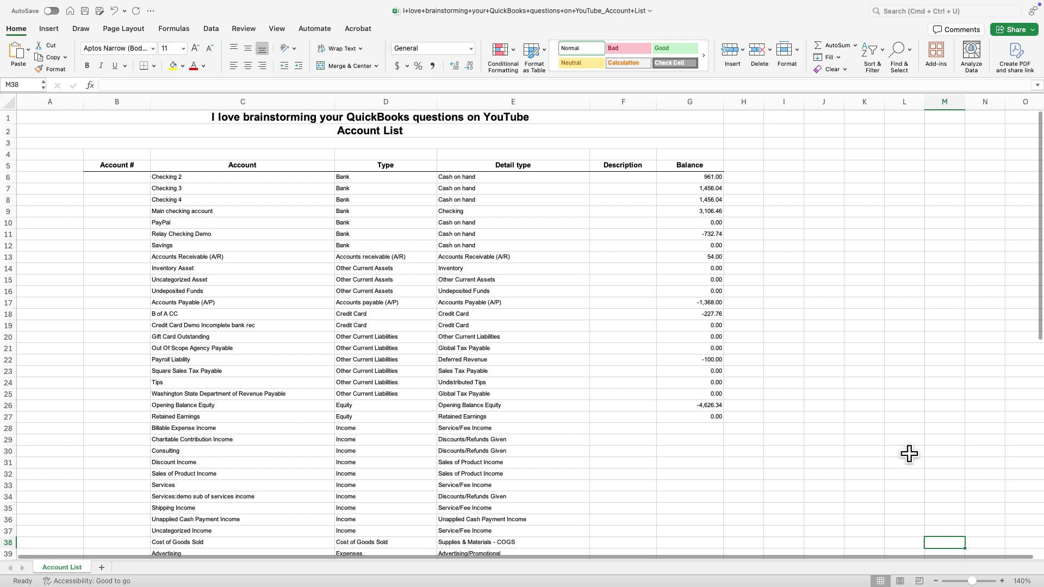Expand the formula bar chevron
Image resolution: width=1044 pixels, height=587 pixels.
(1037, 85)
